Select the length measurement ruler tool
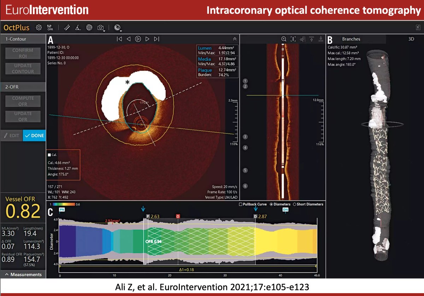 (x=67, y=28)
